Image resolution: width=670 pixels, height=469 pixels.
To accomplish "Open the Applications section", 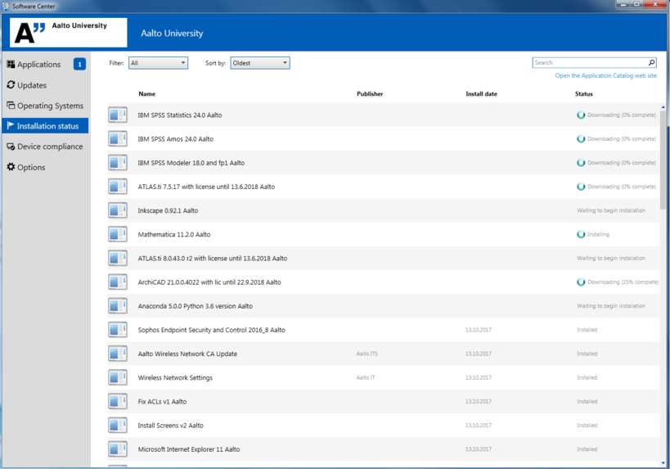I will 38,65.
